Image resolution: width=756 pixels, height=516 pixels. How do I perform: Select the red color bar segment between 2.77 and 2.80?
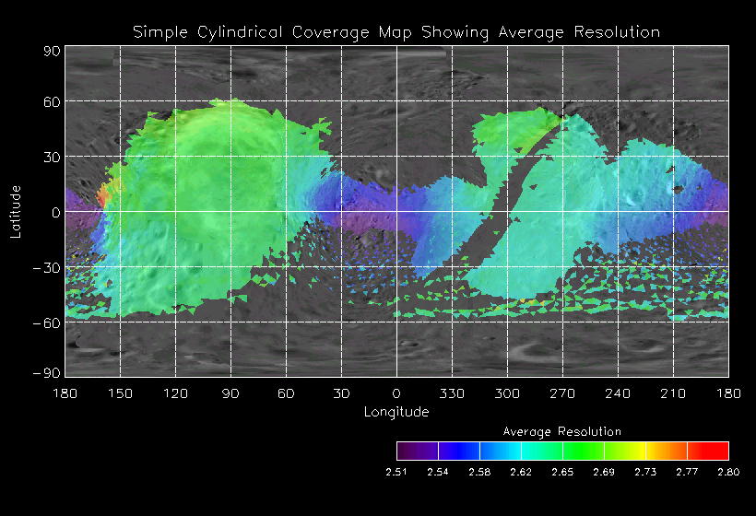coord(708,451)
